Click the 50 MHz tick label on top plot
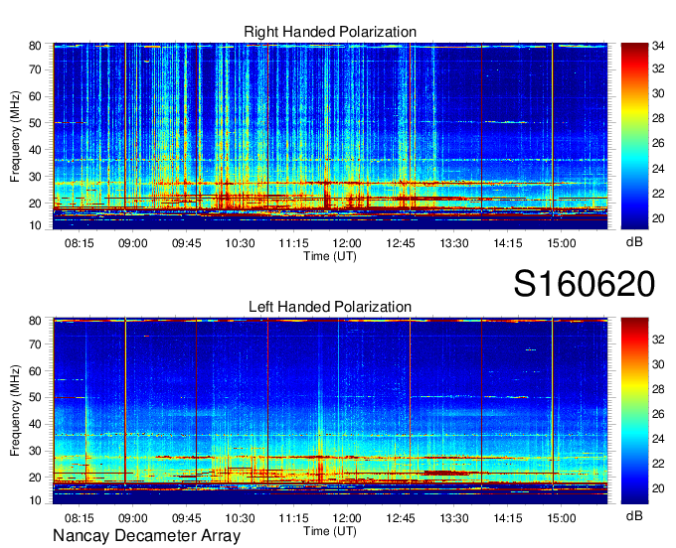 (35, 123)
